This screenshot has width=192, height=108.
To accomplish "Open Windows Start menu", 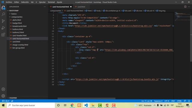I will (3, 105).
